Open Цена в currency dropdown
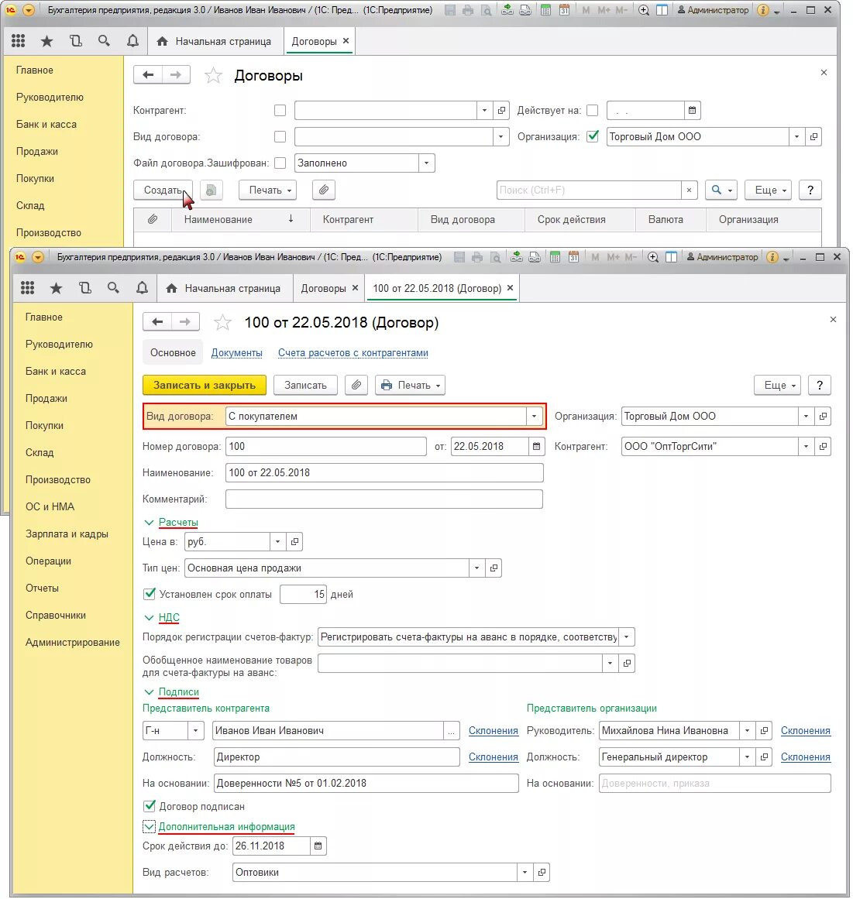Image resolution: width=853 pixels, height=899 pixels. point(277,542)
